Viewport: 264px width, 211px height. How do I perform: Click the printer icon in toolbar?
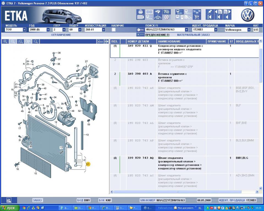141,12
